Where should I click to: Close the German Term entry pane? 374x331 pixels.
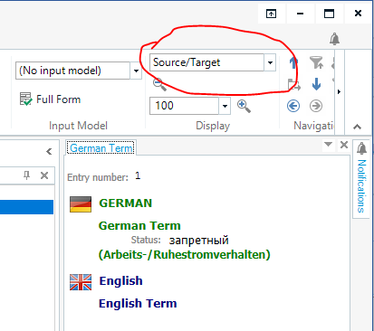344,145
